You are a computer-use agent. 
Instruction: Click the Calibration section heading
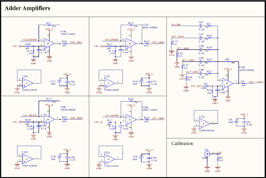[182, 143]
